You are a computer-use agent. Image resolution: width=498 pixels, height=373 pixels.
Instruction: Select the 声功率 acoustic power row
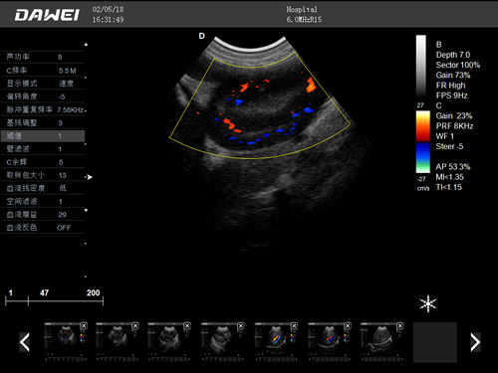[x=43, y=57]
